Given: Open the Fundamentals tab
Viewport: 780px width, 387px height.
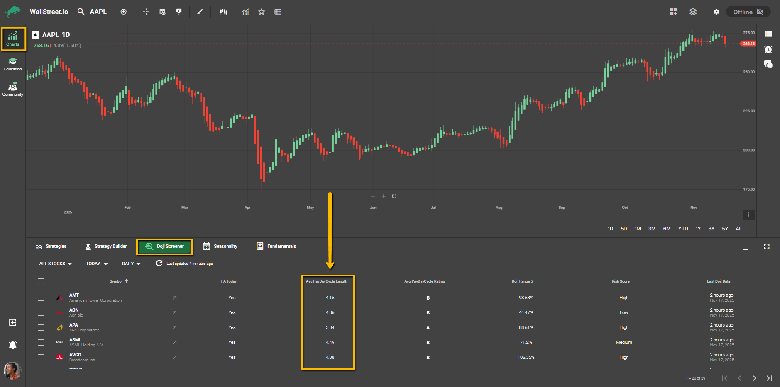Looking at the screenshot, I should [276, 247].
